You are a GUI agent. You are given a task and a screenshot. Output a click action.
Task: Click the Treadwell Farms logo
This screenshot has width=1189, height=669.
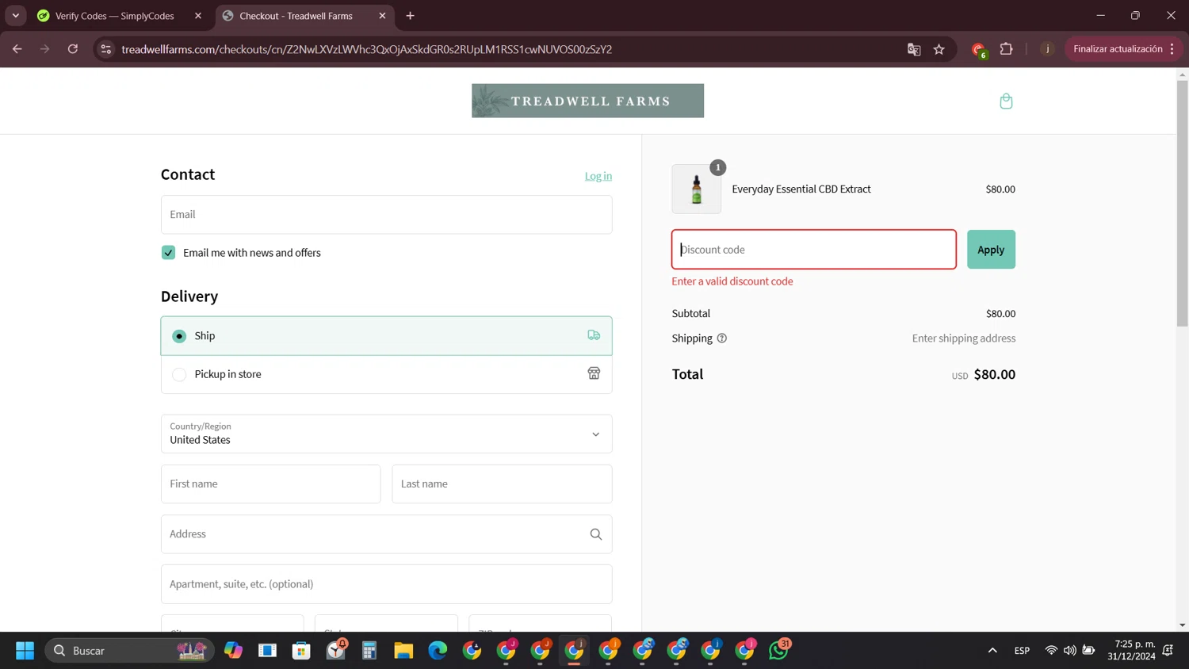point(587,101)
